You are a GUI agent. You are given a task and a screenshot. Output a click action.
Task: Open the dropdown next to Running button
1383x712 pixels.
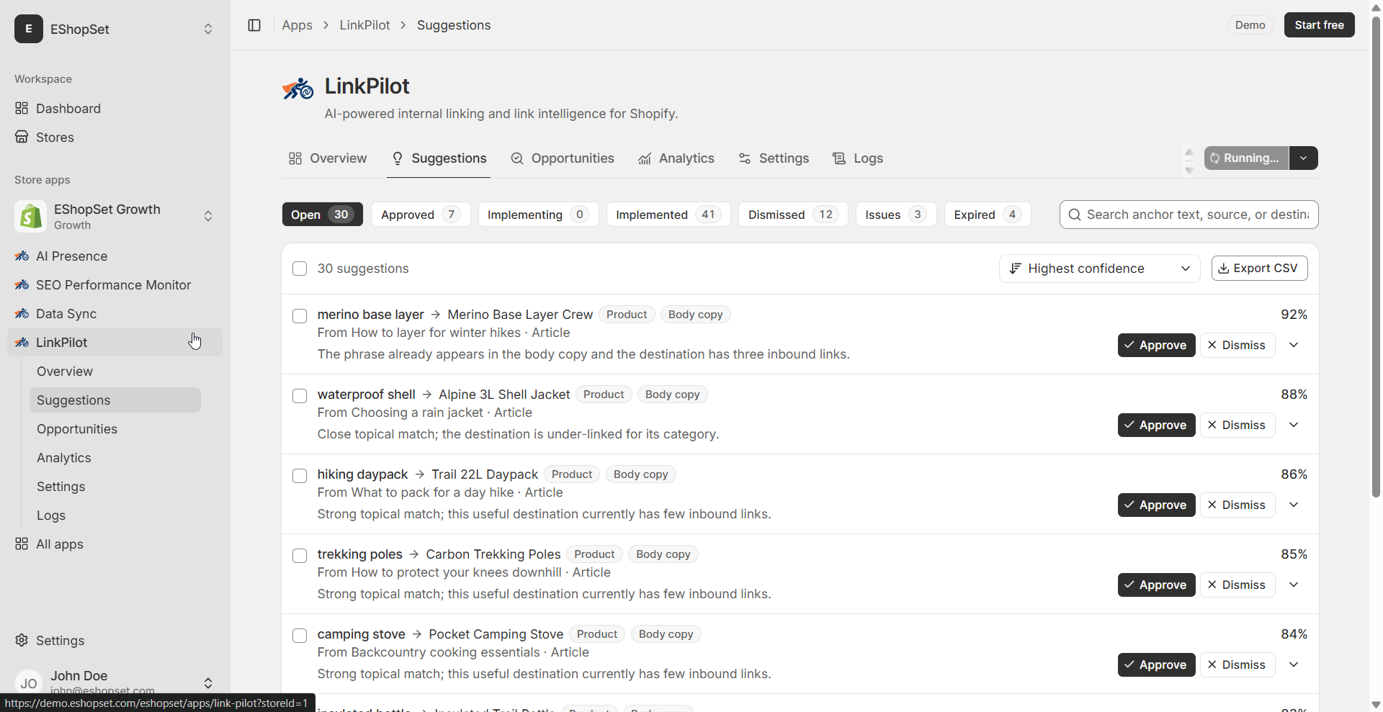1304,158
